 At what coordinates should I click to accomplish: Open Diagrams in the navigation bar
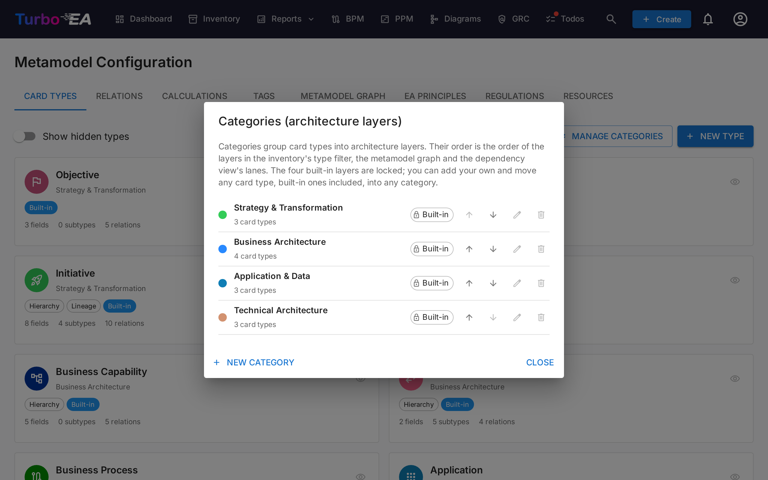455,19
